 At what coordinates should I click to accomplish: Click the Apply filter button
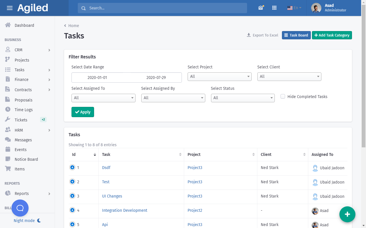click(83, 112)
